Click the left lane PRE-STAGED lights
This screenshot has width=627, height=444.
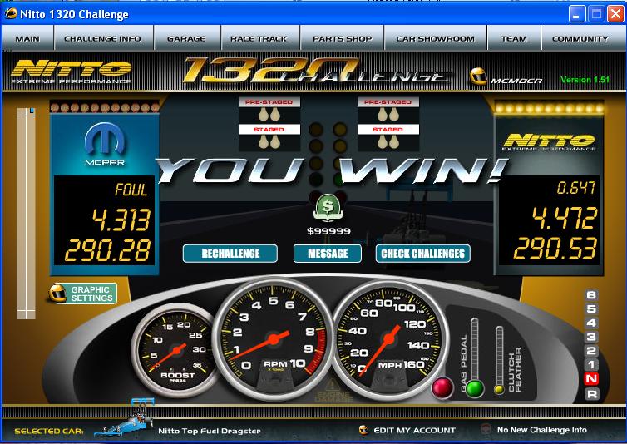[269, 109]
